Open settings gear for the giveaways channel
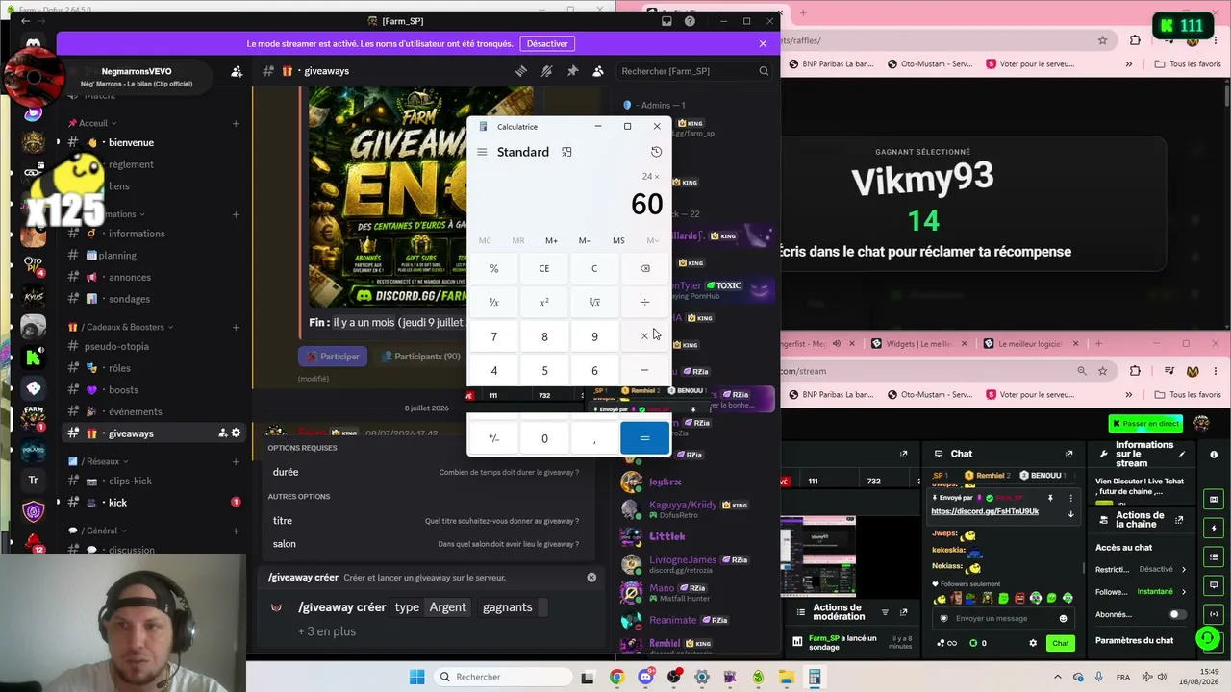This screenshot has height=692, width=1231. [236, 433]
